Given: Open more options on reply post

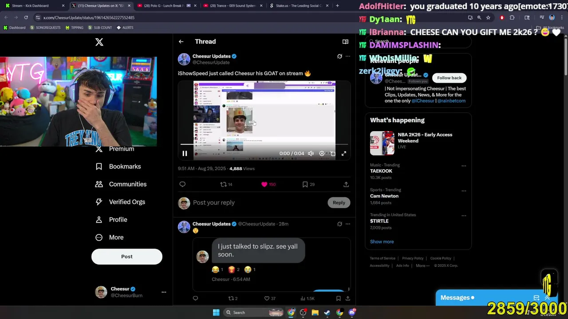Looking at the screenshot, I should tap(348, 224).
